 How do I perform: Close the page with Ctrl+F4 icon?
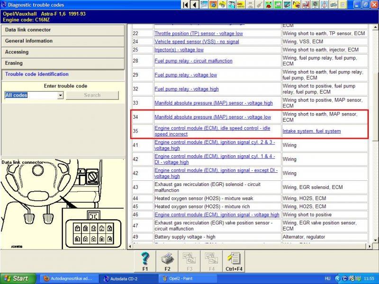pyautogui.click(x=234, y=261)
